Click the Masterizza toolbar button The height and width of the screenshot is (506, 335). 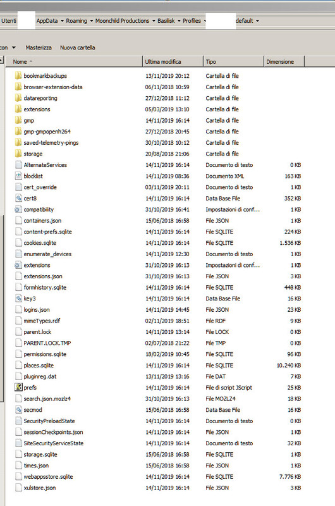point(39,47)
